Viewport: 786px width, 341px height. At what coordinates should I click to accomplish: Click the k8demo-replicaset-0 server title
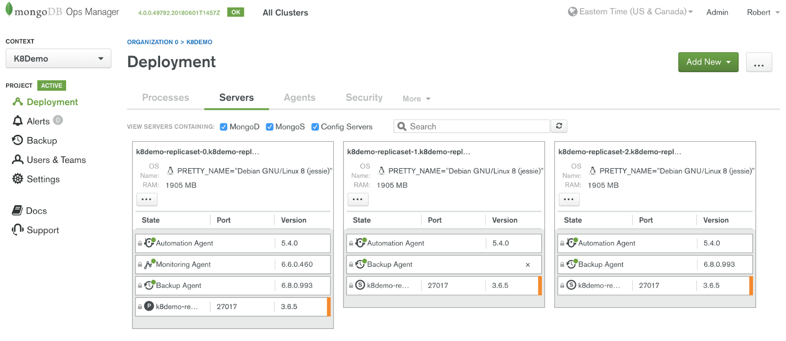[197, 151]
